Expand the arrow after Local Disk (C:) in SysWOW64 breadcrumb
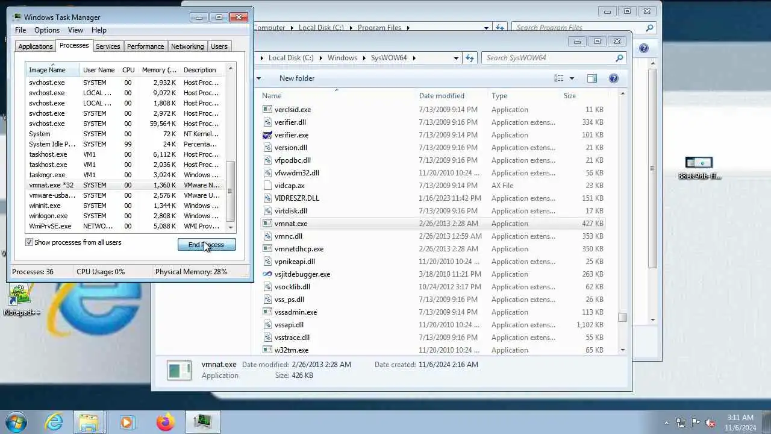The height and width of the screenshot is (434, 771). [320, 58]
